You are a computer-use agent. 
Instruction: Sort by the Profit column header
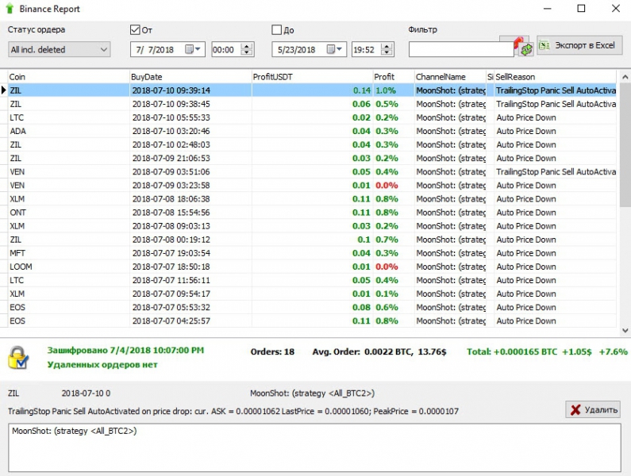click(394, 77)
